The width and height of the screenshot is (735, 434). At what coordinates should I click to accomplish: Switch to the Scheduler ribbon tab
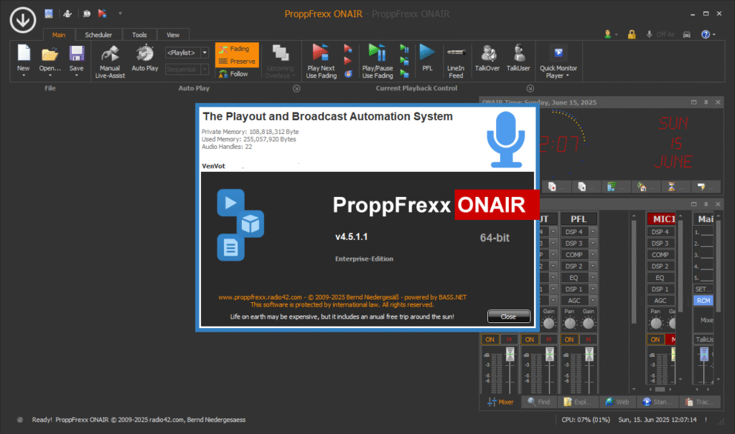point(98,34)
